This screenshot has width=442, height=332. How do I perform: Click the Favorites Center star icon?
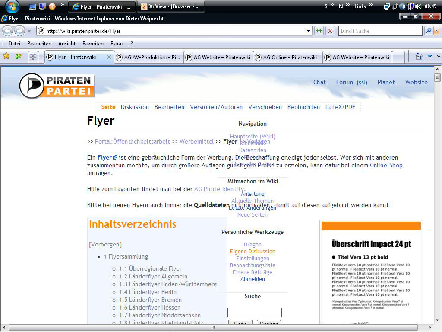(6, 57)
